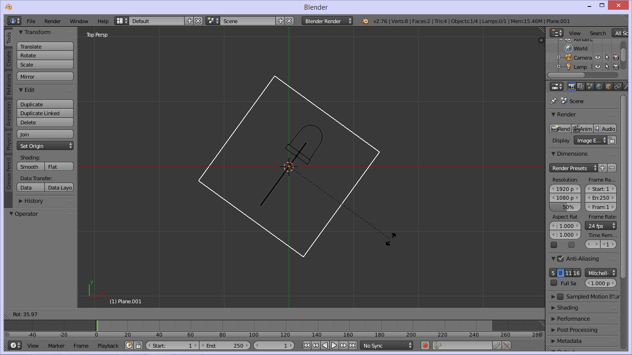Open the Object properties tab icon
Viewport: 632px width, 355px height.
tap(608, 86)
